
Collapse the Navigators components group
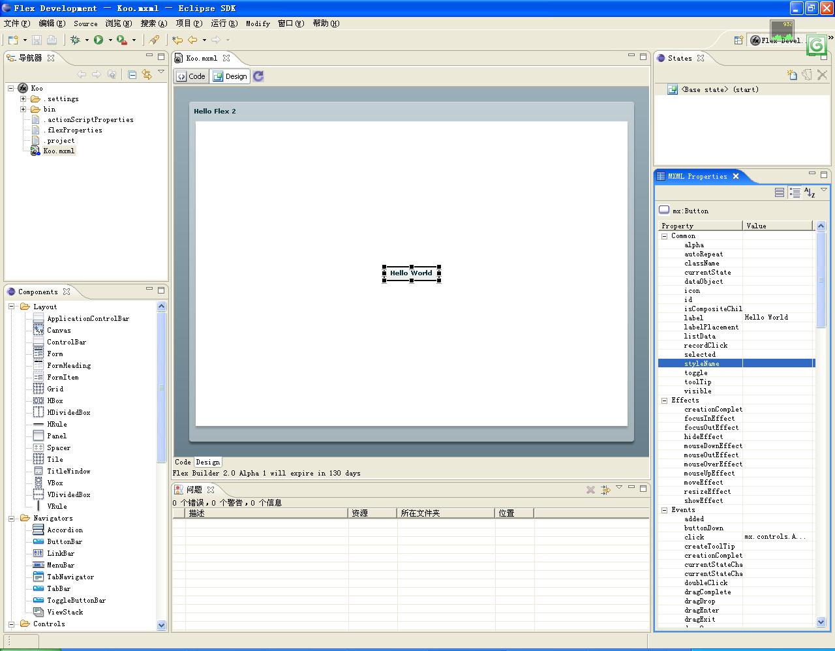point(12,518)
